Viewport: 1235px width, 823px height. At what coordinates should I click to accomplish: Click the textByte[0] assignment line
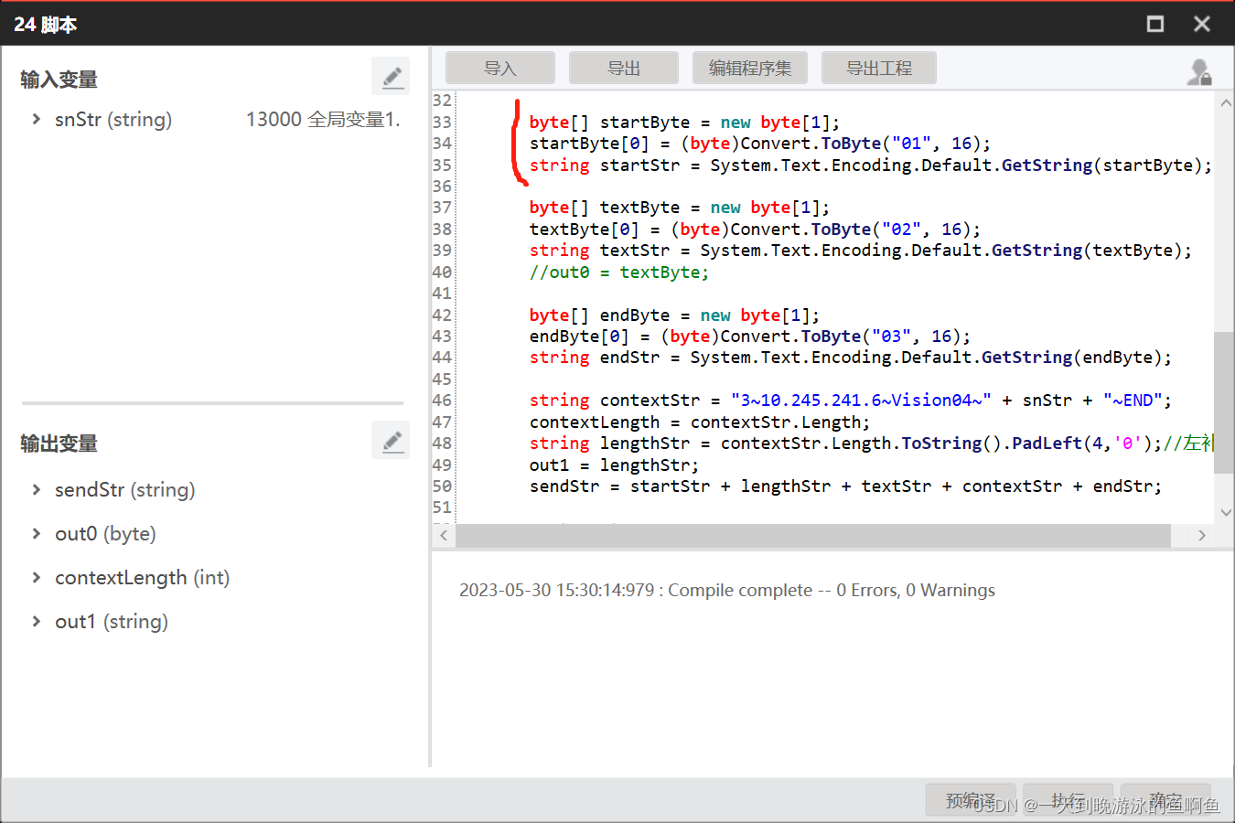(755, 230)
